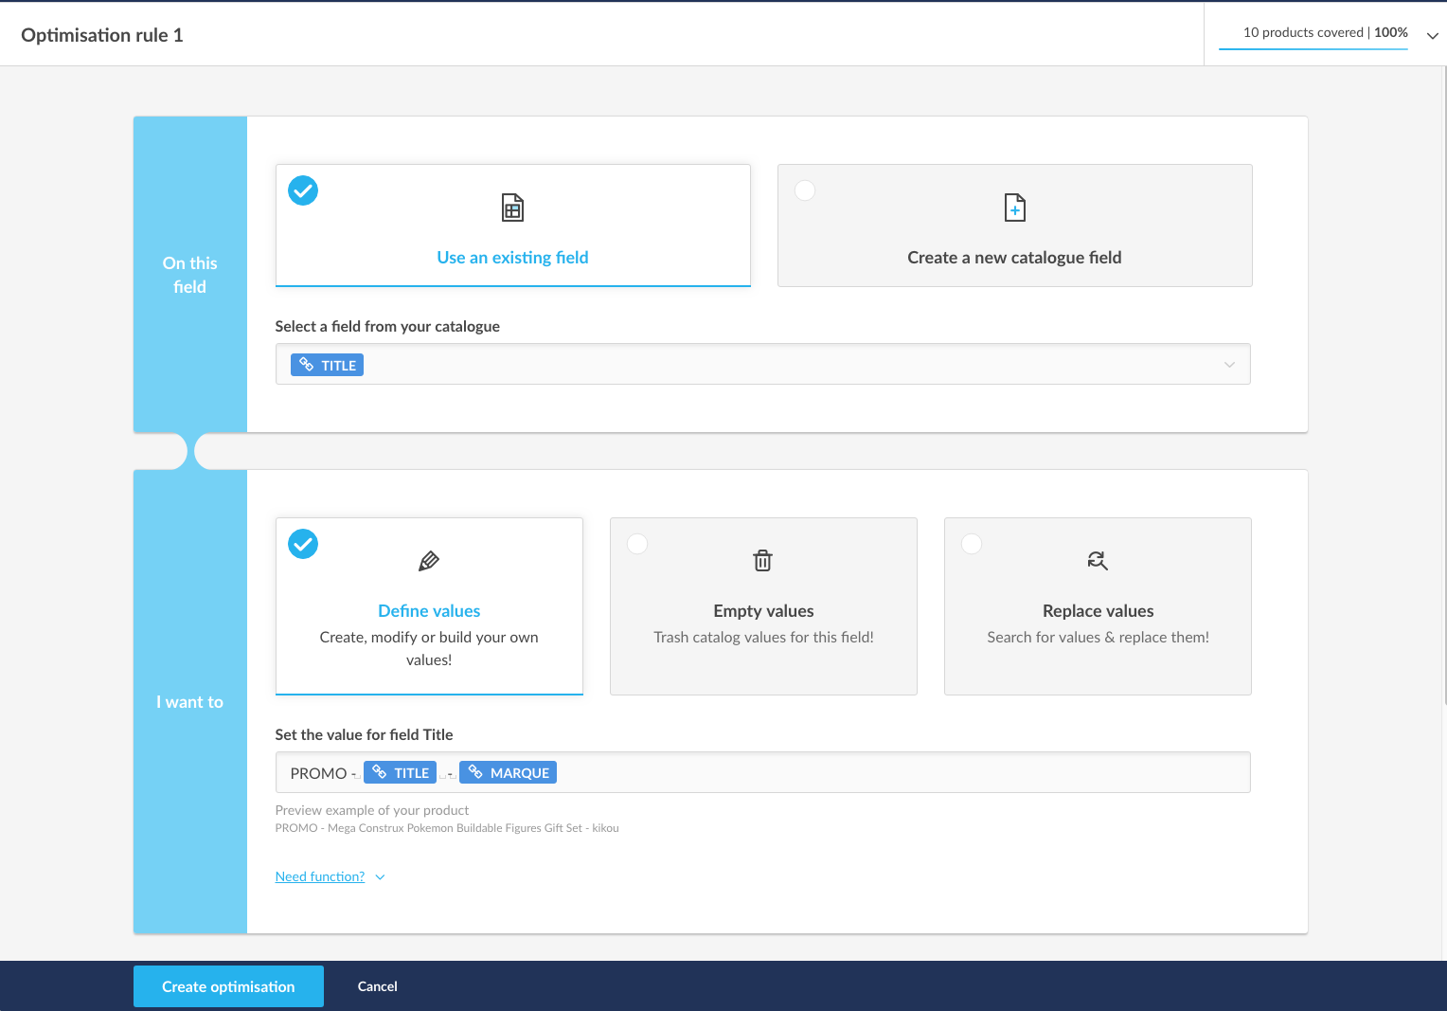Click the pencil icon for Define values

tap(429, 561)
